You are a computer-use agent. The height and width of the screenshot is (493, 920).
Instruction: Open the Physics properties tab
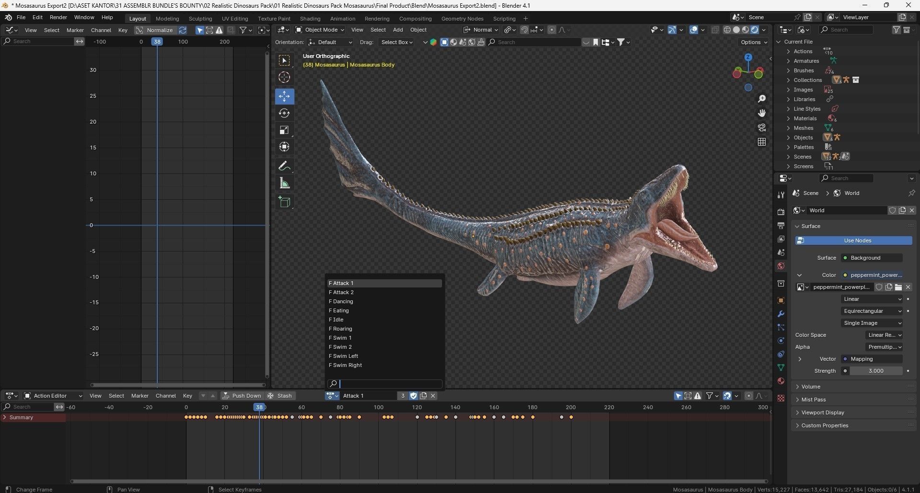tap(781, 341)
